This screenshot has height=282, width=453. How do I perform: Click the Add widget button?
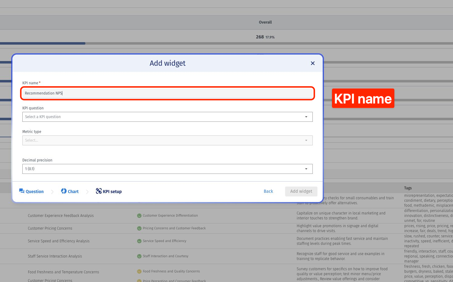(301, 192)
